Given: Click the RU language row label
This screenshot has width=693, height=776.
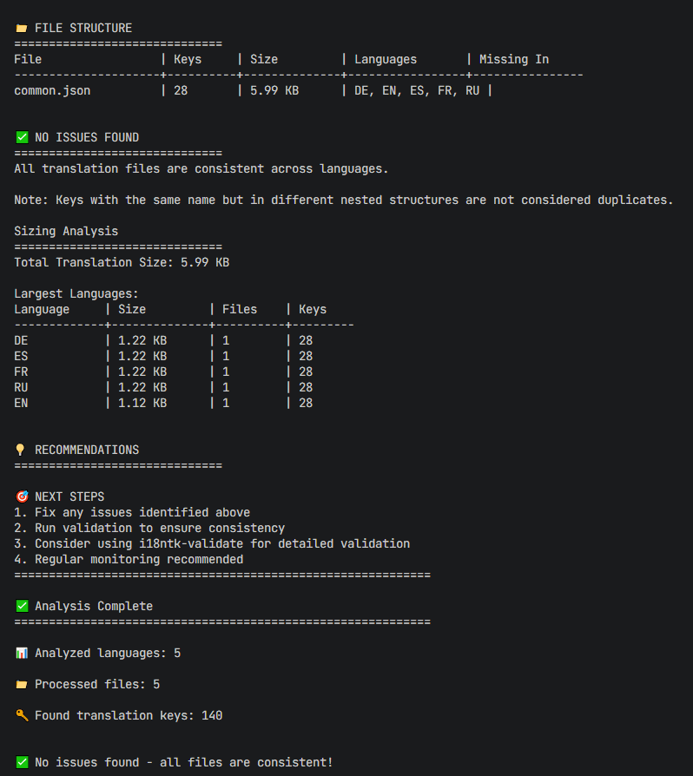Looking at the screenshot, I should pyautogui.click(x=21, y=387).
